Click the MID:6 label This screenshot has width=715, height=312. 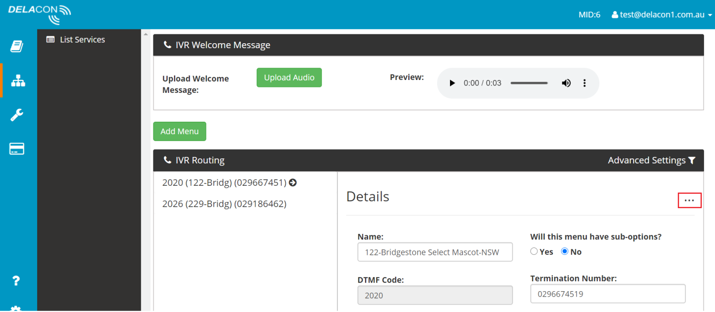tap(589, 15)
